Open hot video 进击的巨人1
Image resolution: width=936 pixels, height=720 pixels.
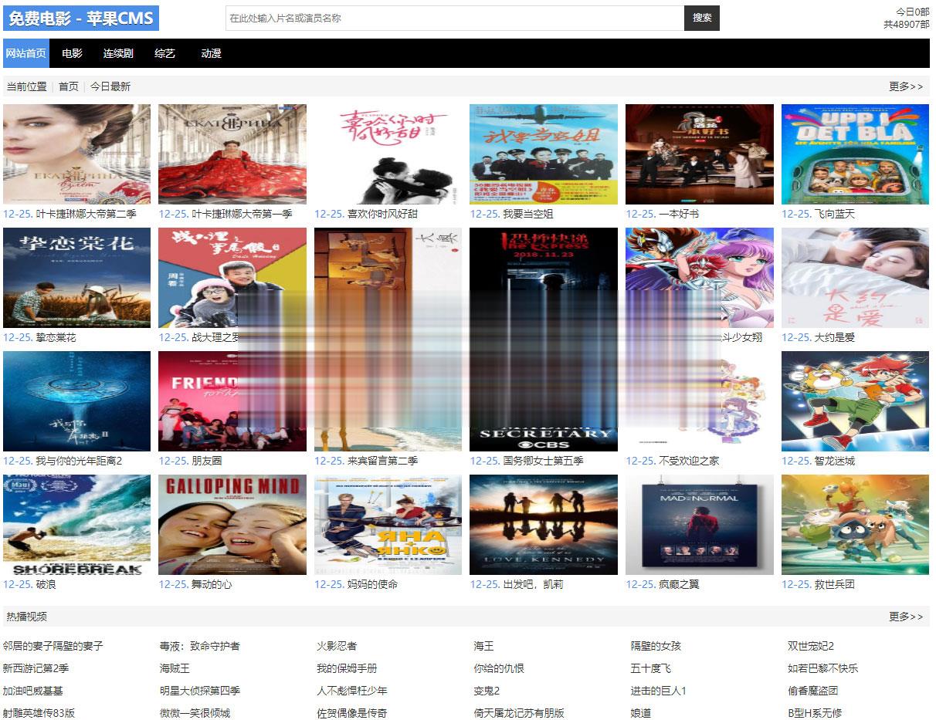tap(659, 691)
